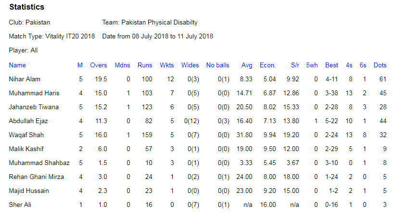Sort by Runs column header

coord(145,65)
